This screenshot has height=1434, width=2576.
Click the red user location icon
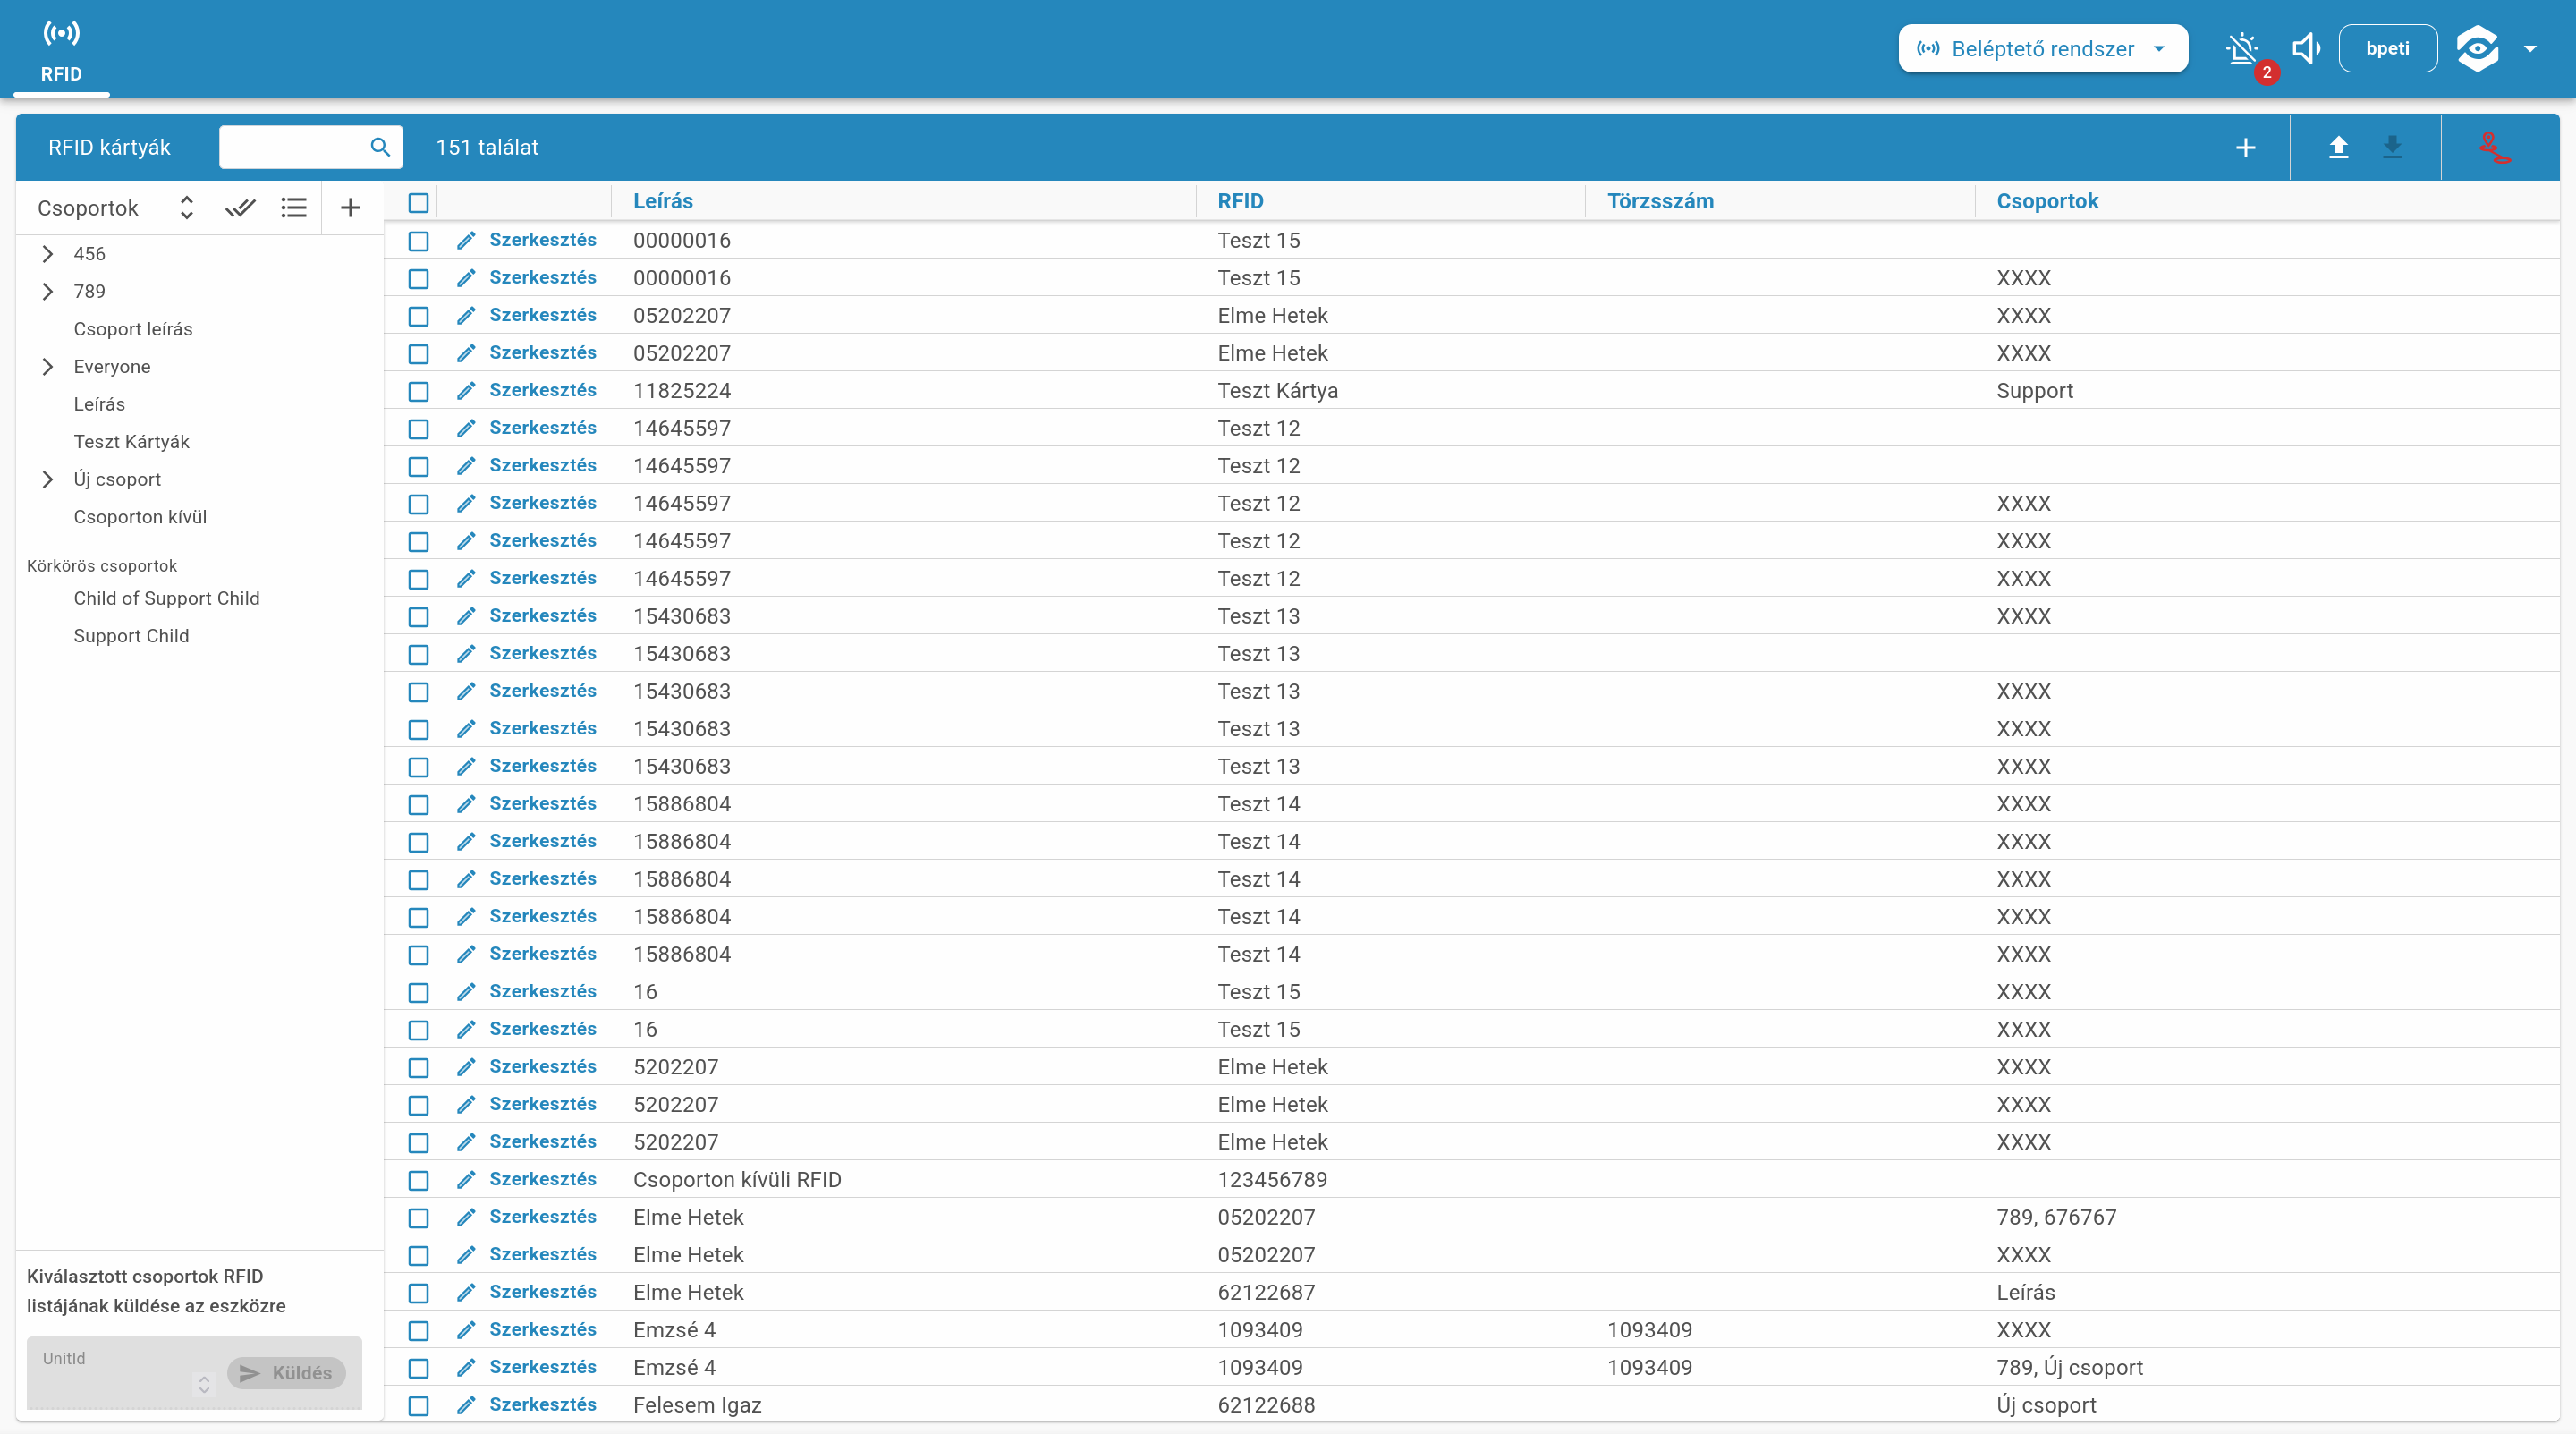(x=2495, y=148)
